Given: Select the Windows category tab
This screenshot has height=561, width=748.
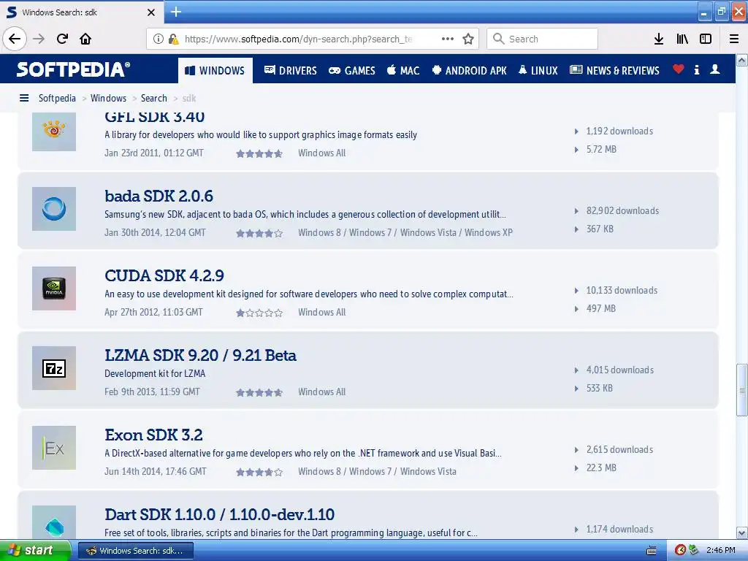Looking at the screenshot, I should [x=215, y=71].
